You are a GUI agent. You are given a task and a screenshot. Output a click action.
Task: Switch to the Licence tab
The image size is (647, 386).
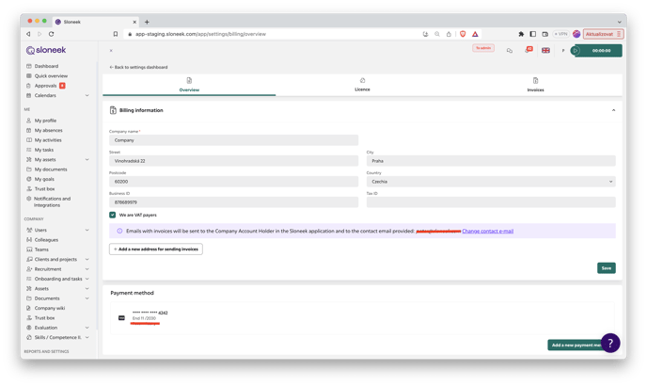tap(362, 85)
